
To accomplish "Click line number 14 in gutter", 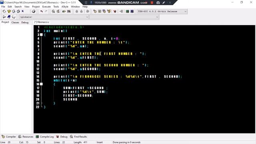I will click(38, 76).
